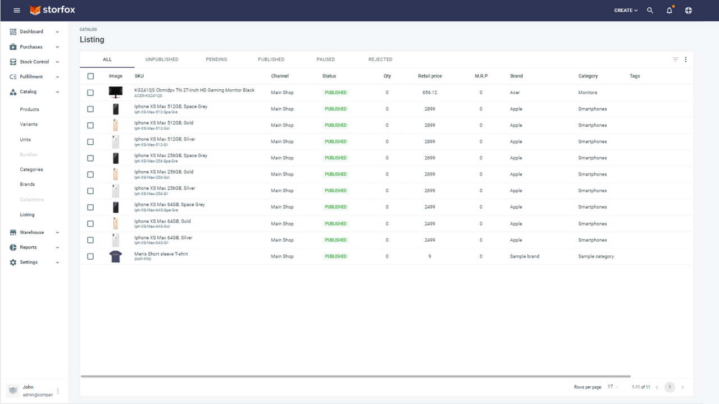Open the listing table's three-dot menu

[685, 59]
